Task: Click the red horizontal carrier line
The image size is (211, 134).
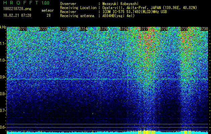Action: [x=107, y=79]
